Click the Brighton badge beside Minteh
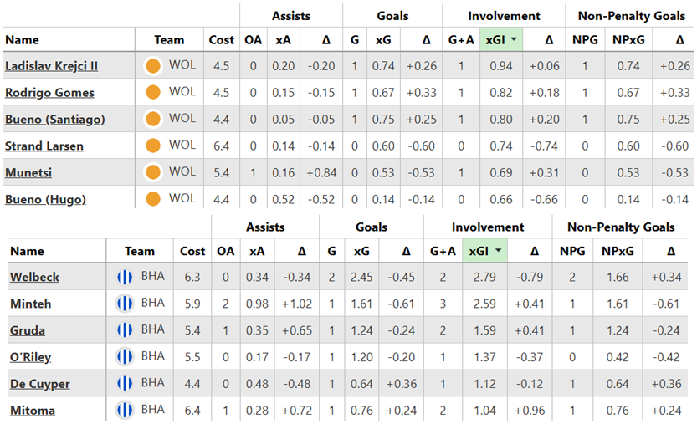The width and height of the screenshot is (697, 424). 125,304
